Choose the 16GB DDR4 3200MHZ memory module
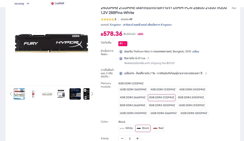The width and height of the screenshot is (244, 141). pos(194,113)
